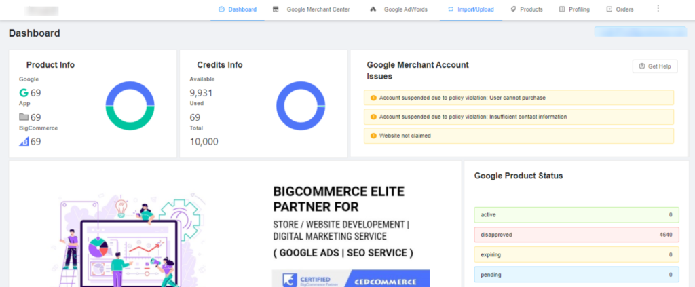Click the App folder icon
695x287 pixels.
[24, 117]
